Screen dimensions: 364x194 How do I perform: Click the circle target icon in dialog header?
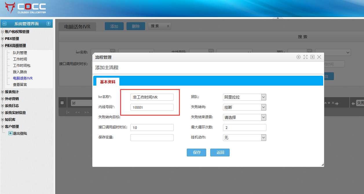[299, 57]
